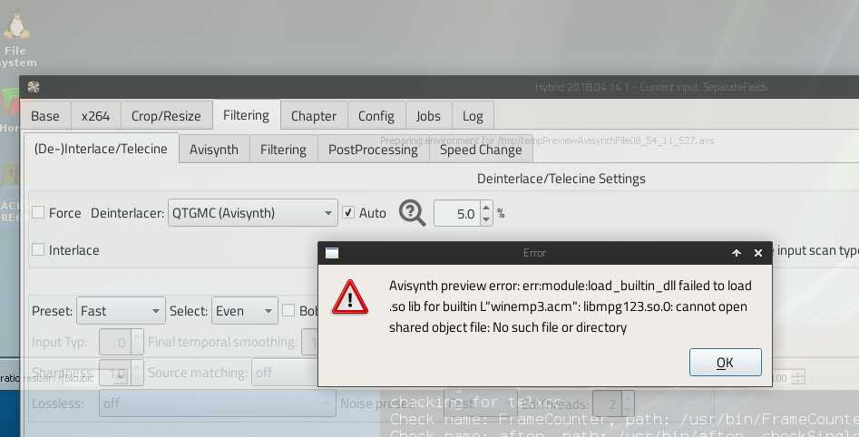Screen dimensions: 859x437
Task: Click Hybrid window title bar icon
Action: pos(34,87)
